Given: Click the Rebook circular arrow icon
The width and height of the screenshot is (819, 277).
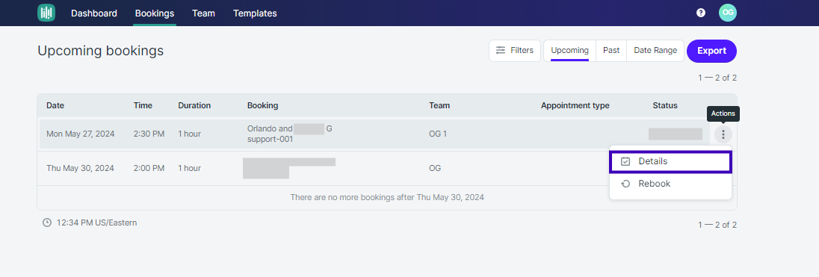Looking at the screenshot, I should 625,184.
